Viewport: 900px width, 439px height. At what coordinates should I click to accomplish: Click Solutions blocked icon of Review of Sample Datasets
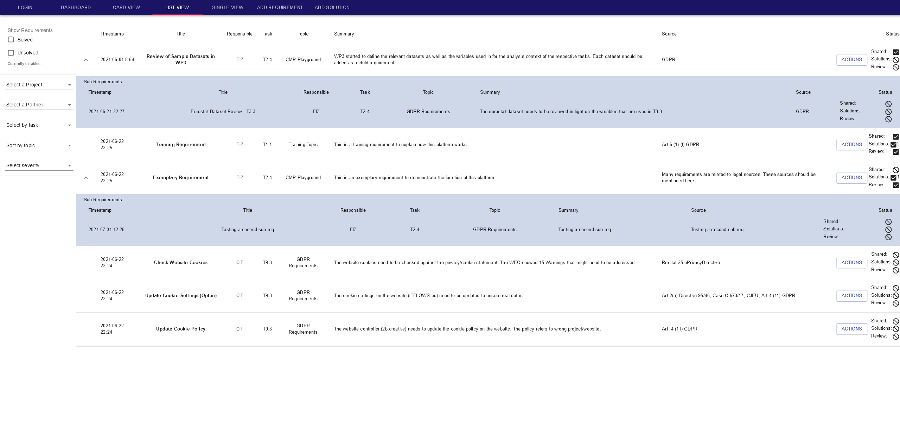896,60
